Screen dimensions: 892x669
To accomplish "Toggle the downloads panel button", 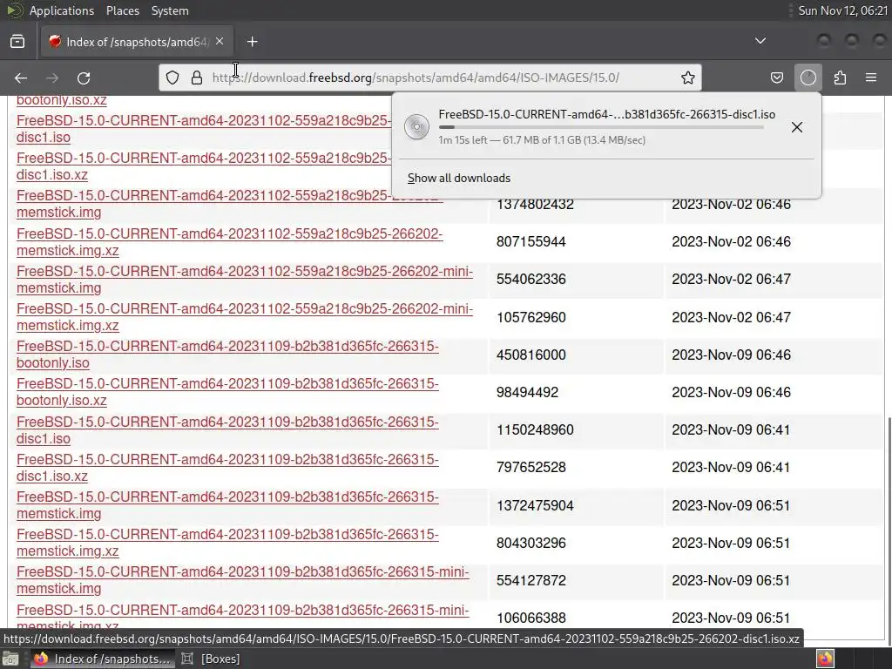I will (x=808, y=78).
